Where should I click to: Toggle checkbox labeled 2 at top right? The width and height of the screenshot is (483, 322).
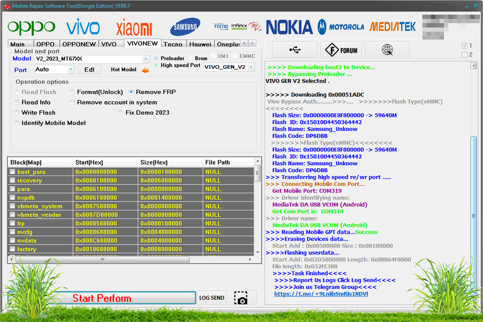464,54
